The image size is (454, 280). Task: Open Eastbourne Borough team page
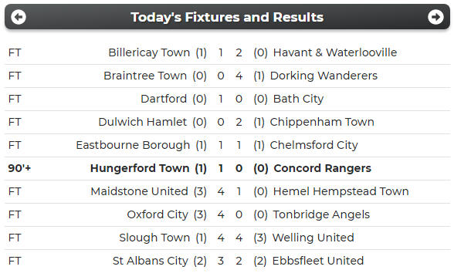[133, 145]
